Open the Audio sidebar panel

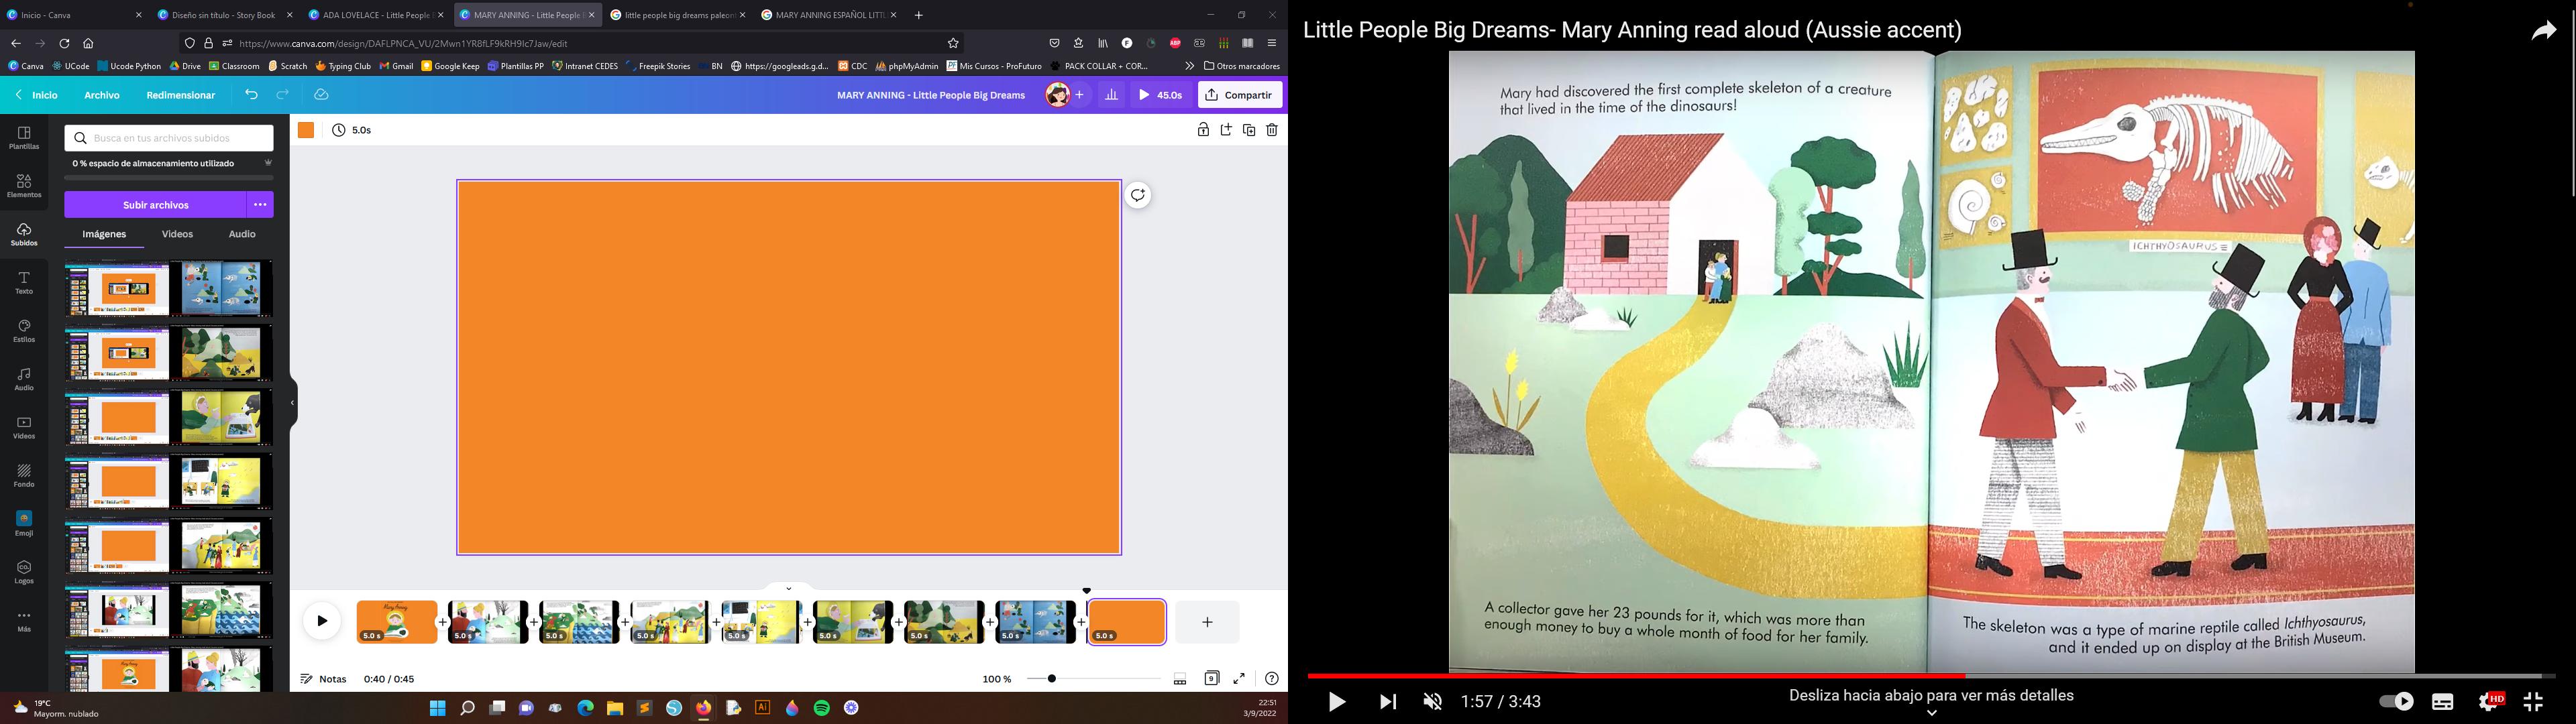coord(24,379)
